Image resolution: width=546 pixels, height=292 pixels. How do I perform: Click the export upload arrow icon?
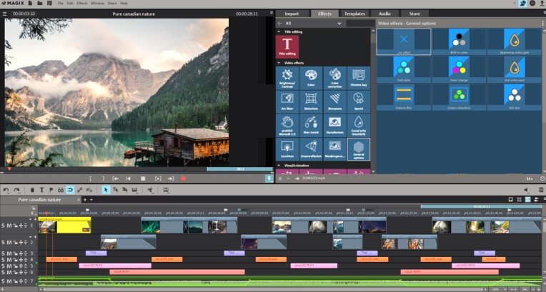click(x=542, y=3)
